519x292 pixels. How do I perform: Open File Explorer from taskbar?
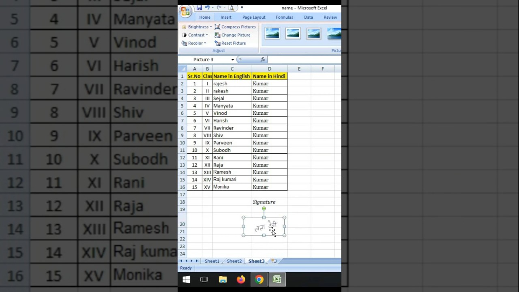click(x=223, y=279)
